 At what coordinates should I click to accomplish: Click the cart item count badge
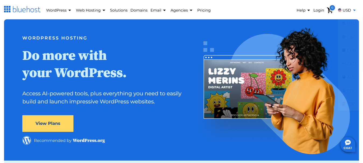[x=332, y=8]
